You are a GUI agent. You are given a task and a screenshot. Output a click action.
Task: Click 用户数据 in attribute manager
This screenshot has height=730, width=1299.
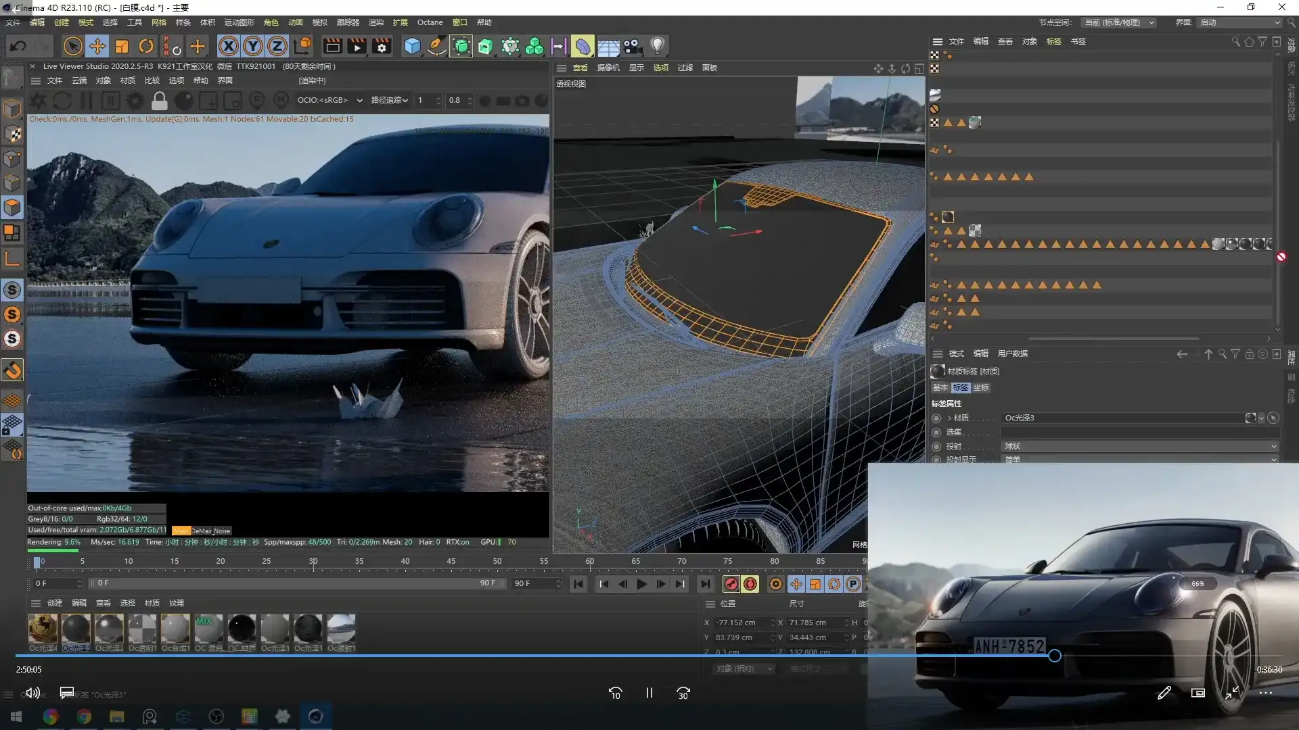click(x=1012, y=354)
